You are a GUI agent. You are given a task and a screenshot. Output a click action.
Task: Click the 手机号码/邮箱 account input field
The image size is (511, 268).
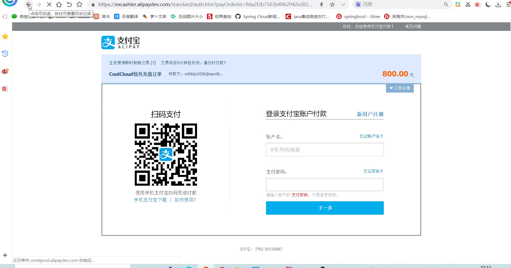(325, 150)
